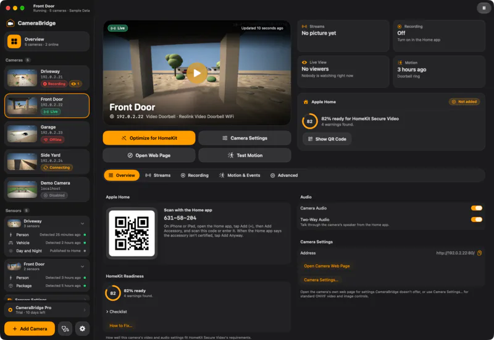Click the CameraBridge logo icon
The image size is (494, 340).
tap(10, 23)
